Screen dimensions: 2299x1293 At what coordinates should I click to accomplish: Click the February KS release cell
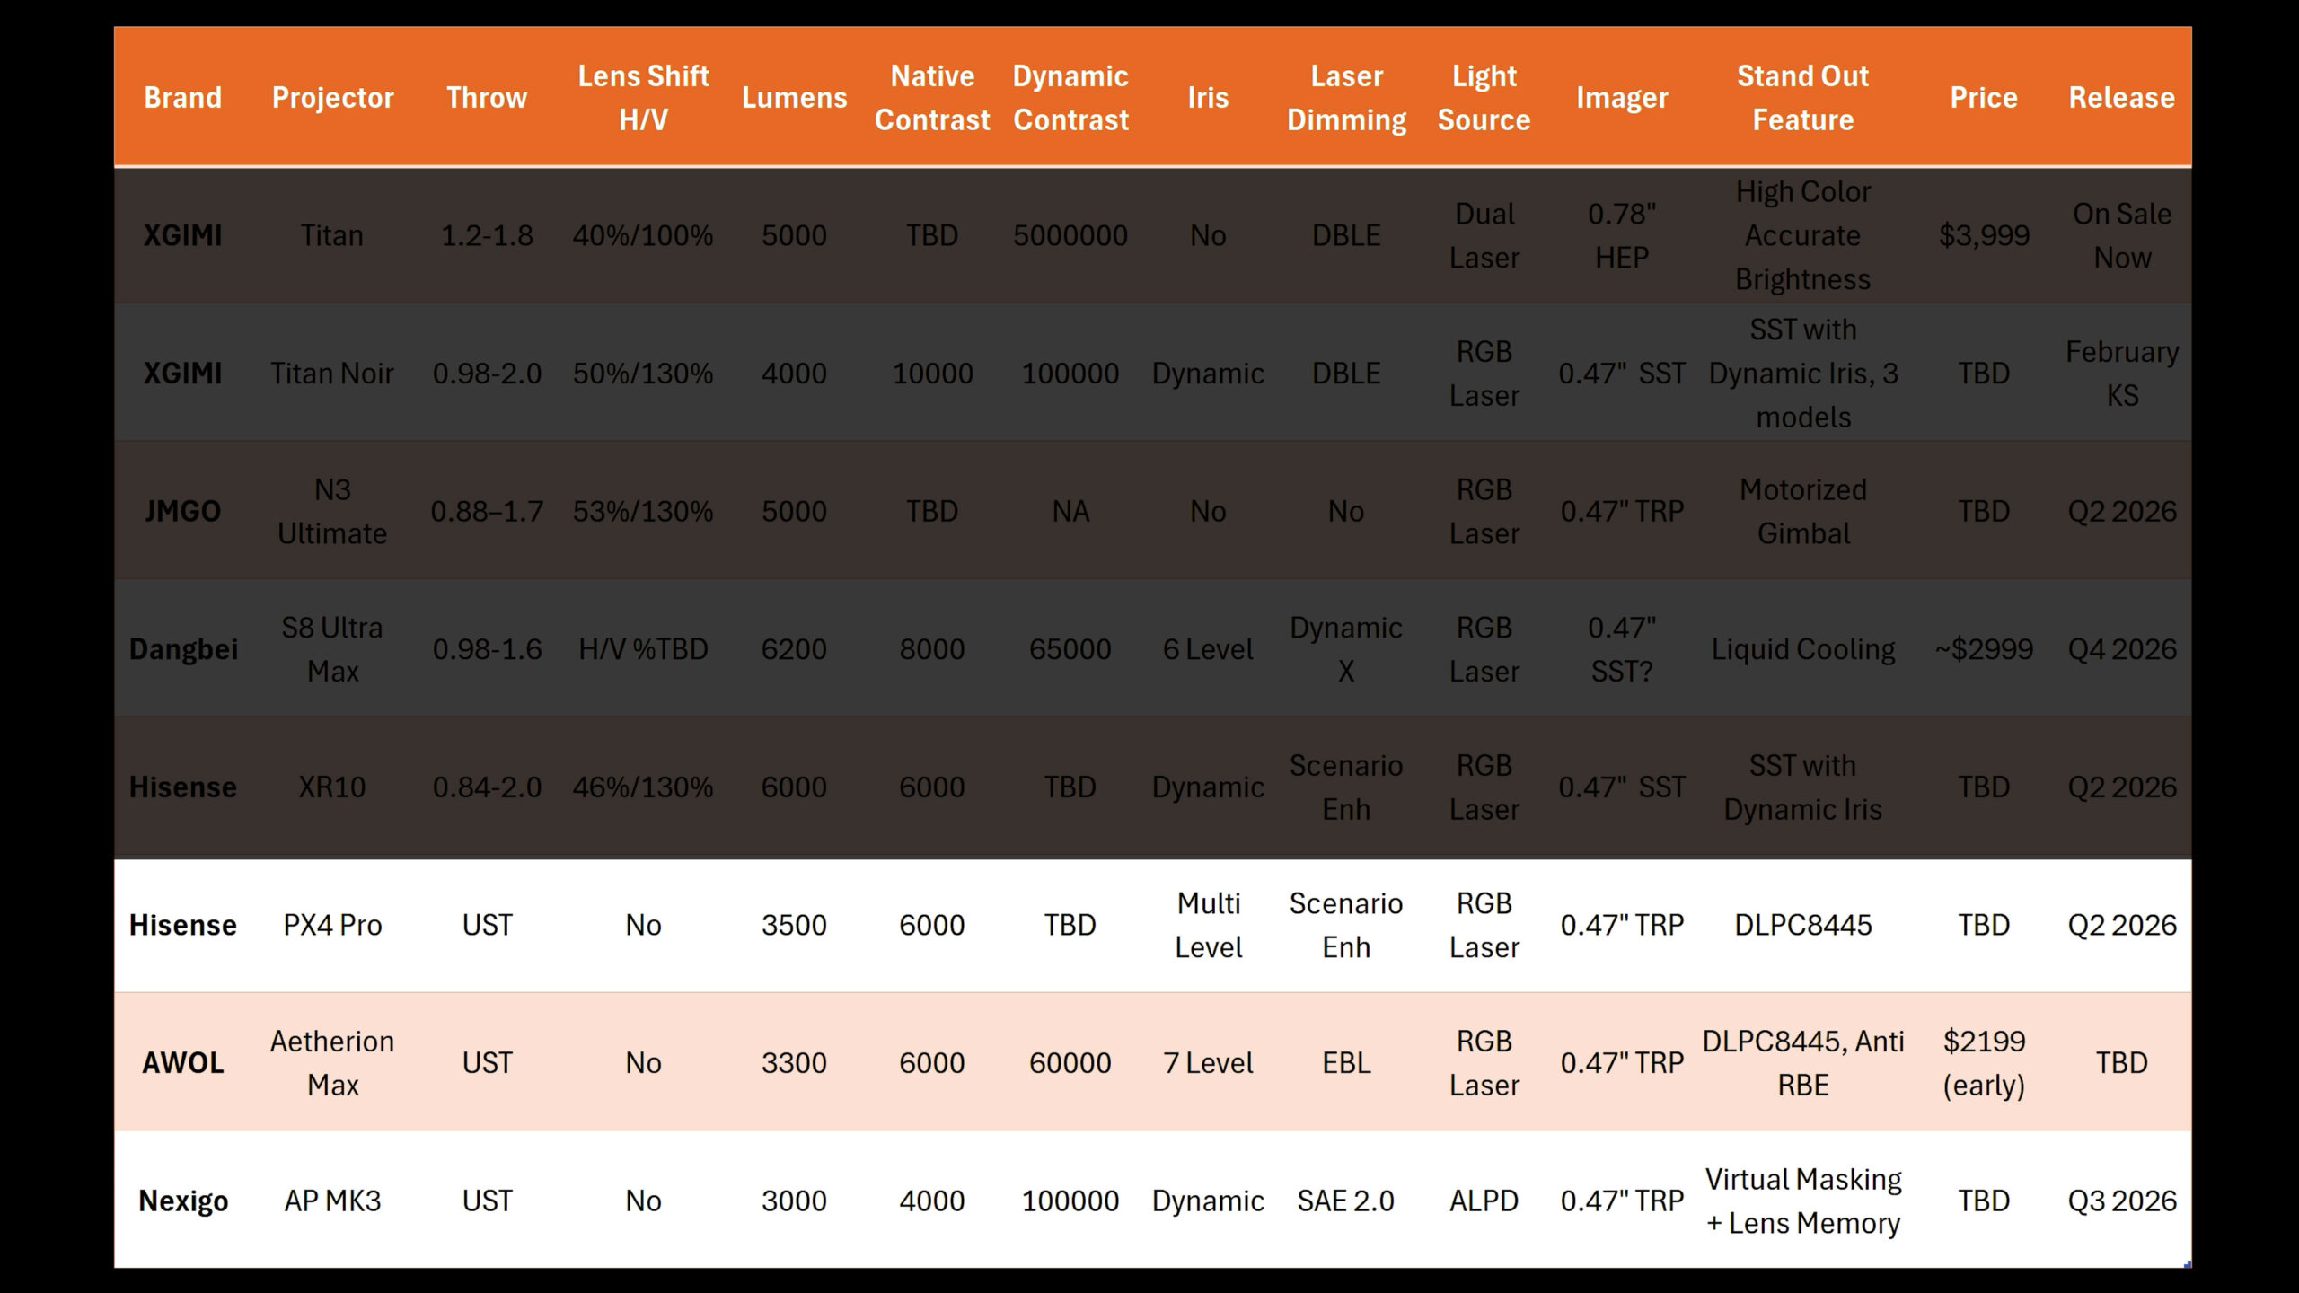pos(2121,373)
